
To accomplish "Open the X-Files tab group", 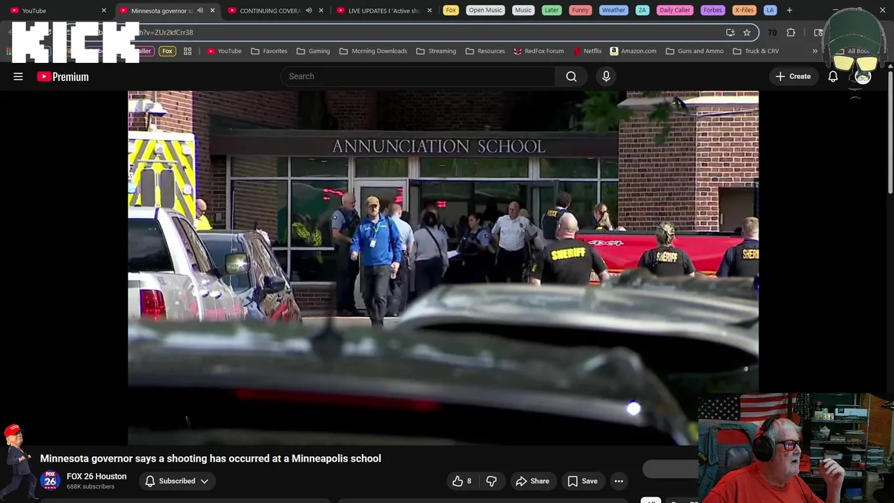I will [x=744, y=10].
